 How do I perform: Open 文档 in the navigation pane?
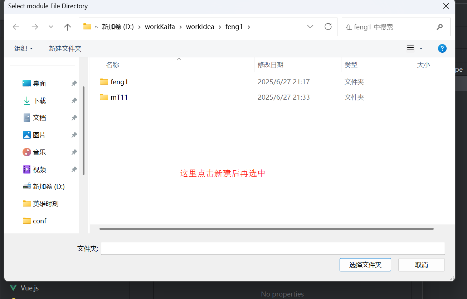39,118
